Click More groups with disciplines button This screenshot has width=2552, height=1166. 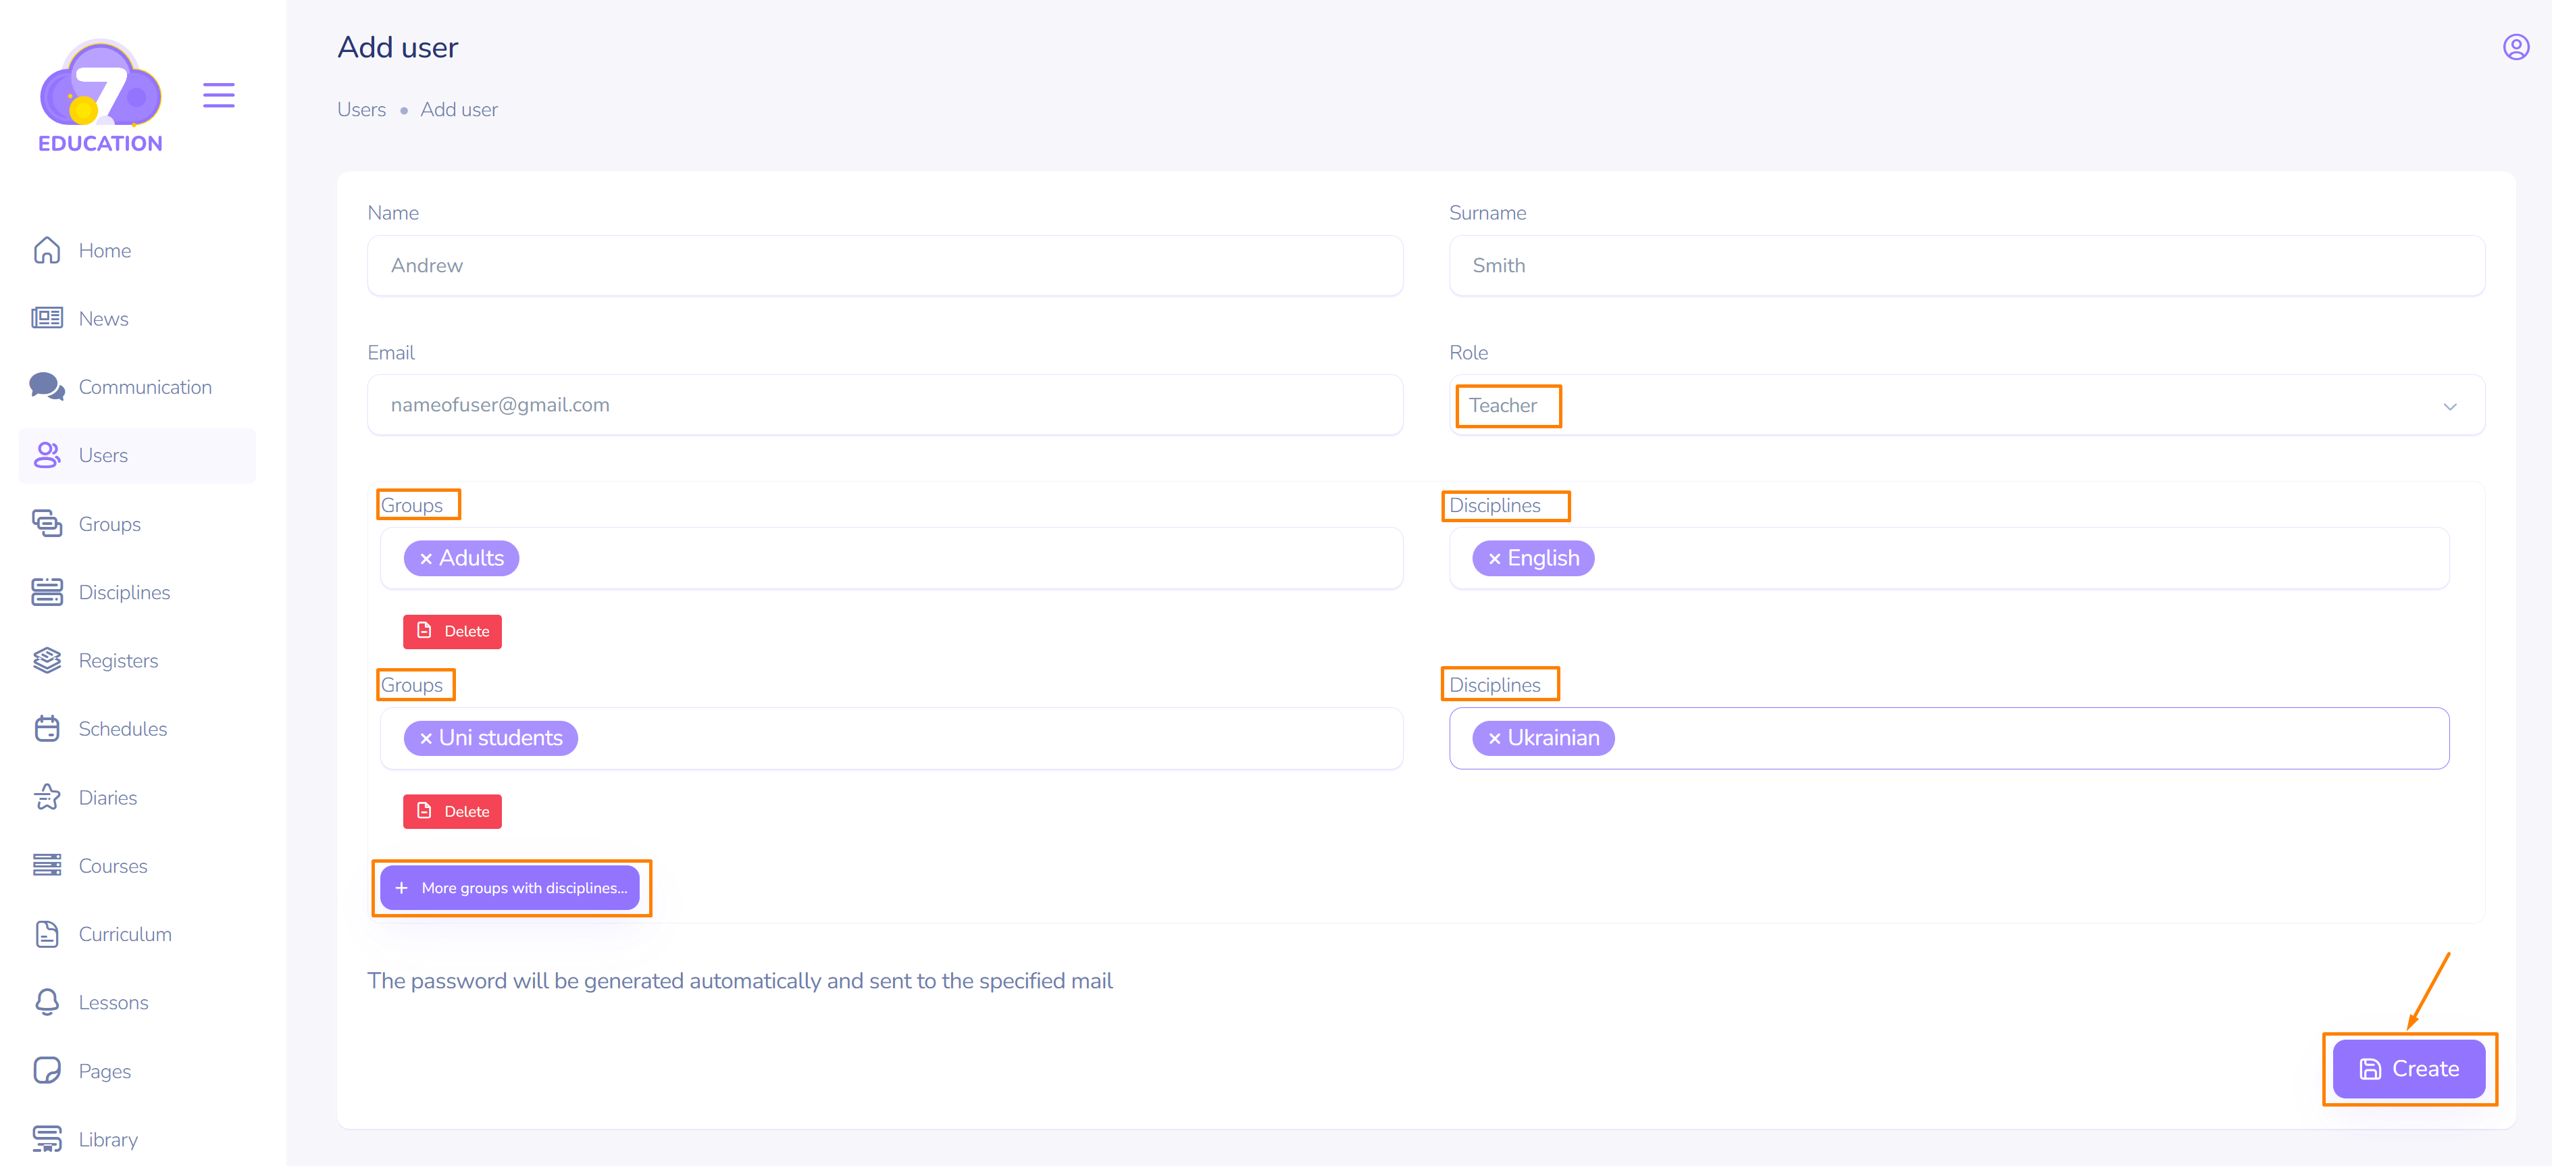pos(510,888)
